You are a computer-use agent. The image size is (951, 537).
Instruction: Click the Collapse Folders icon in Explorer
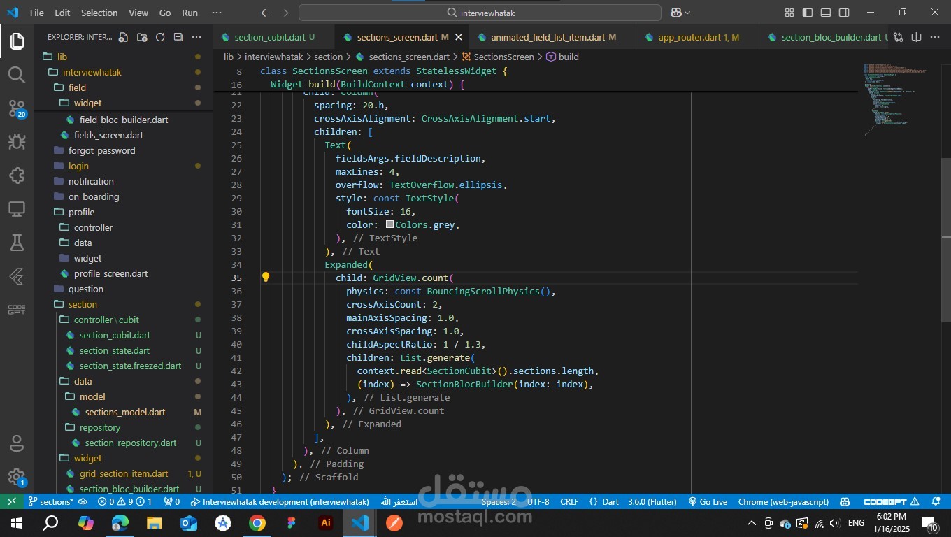click(178, 37)
